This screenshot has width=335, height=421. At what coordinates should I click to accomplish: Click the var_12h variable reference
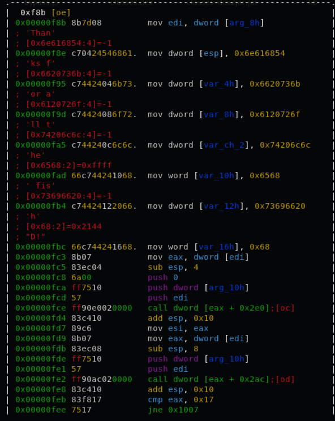point(221,207)
